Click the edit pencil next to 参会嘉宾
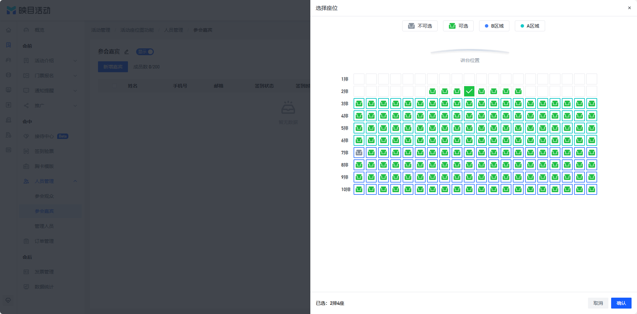Viewport: 637px width, 314px height. tap(127, 52)
